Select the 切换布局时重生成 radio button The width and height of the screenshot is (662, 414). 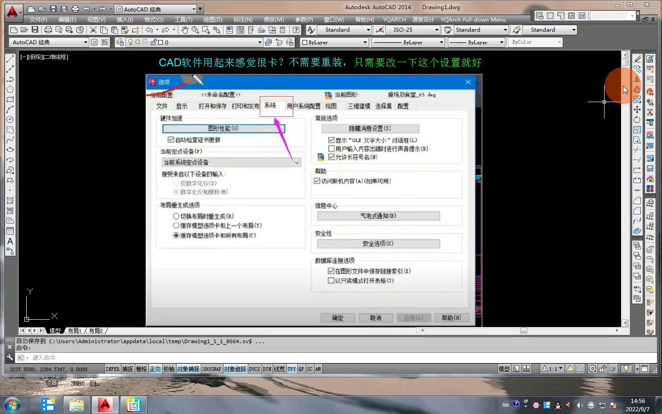click(x=176, y=216)
